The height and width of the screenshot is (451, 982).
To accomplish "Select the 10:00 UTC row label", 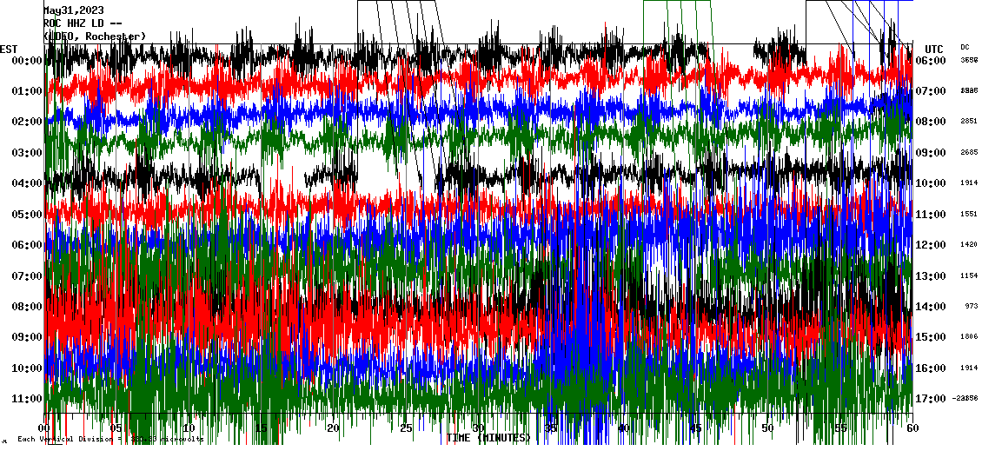I will tap(930, 183).
